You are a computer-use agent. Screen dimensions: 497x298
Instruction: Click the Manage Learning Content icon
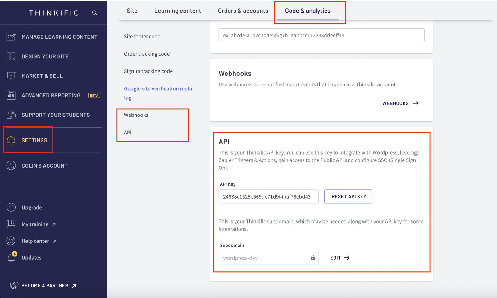(11, 37)
